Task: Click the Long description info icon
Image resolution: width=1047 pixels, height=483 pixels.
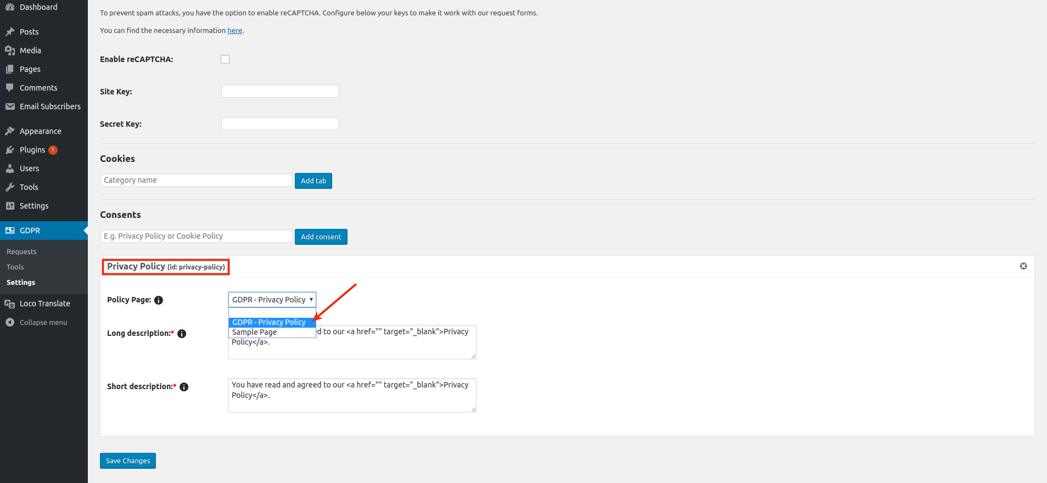Action: point(182,334)
